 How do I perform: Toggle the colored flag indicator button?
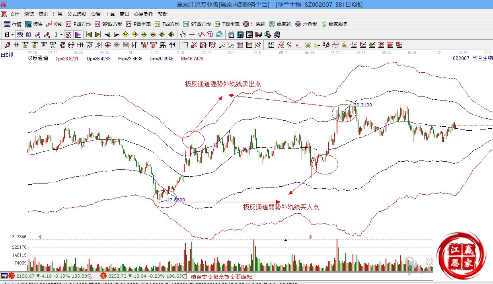coord(78,35)
